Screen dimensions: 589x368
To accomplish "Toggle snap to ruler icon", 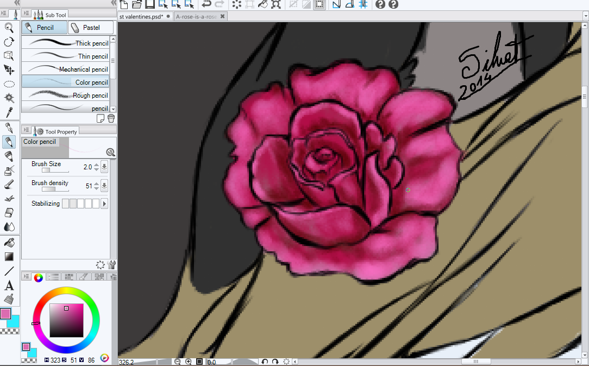I will [x=336, y=4].
